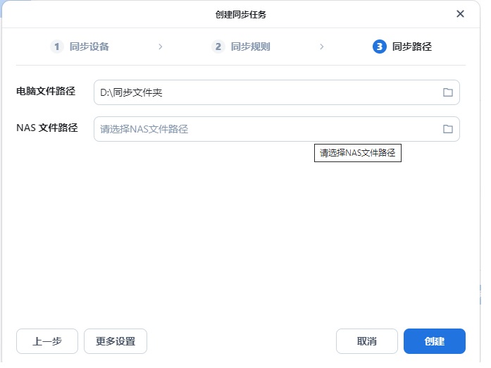Click the blue 创建 button
This screenshot has width=491, height=368.
point(435,341)
